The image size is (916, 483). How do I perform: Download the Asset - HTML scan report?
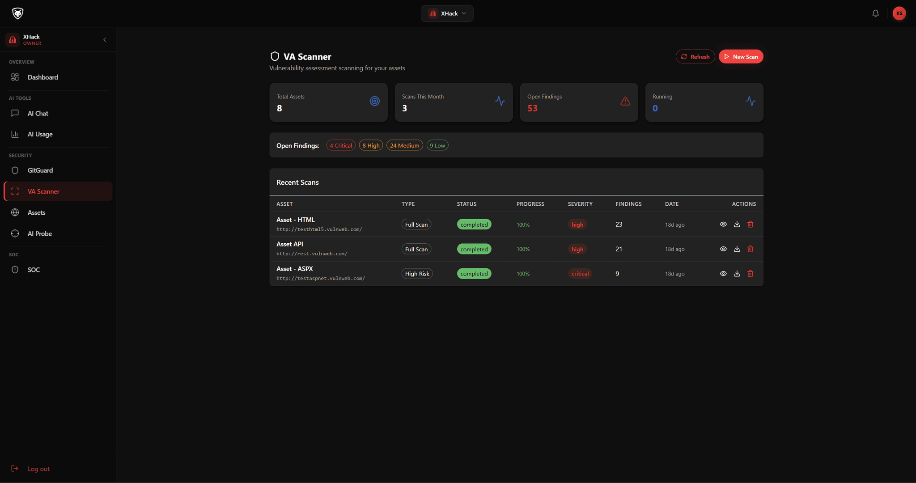[737, 224]
